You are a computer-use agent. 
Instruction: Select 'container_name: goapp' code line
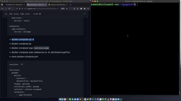point(27,87)
